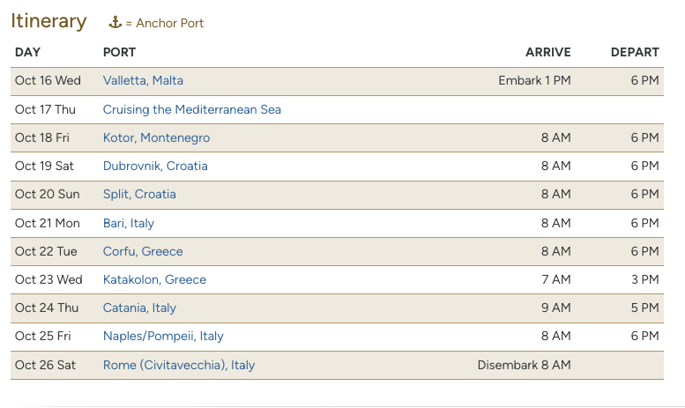Select the Corfu, Greece link

click(143, 252)
